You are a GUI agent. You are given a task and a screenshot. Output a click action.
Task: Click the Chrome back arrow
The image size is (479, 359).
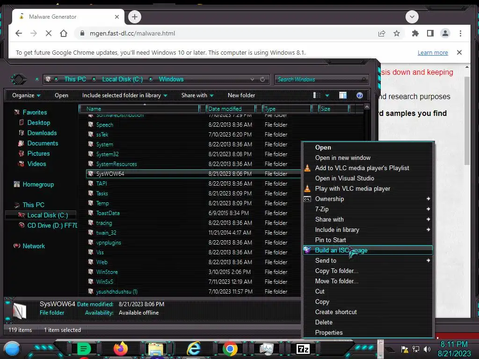pyautogui.click(x=19, y=33)
